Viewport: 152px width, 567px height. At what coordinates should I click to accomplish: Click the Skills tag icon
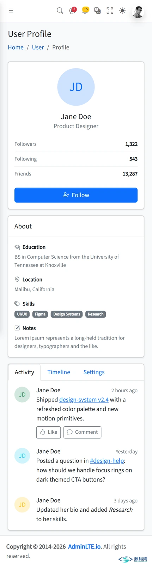tap(17, 304)
